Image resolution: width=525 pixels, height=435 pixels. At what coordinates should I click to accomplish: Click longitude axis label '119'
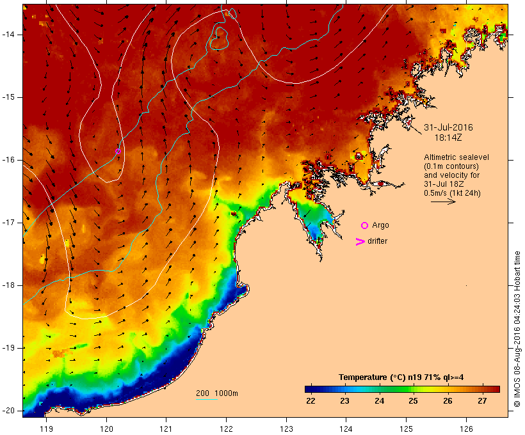pyautogui.click(x=46, y=429)
